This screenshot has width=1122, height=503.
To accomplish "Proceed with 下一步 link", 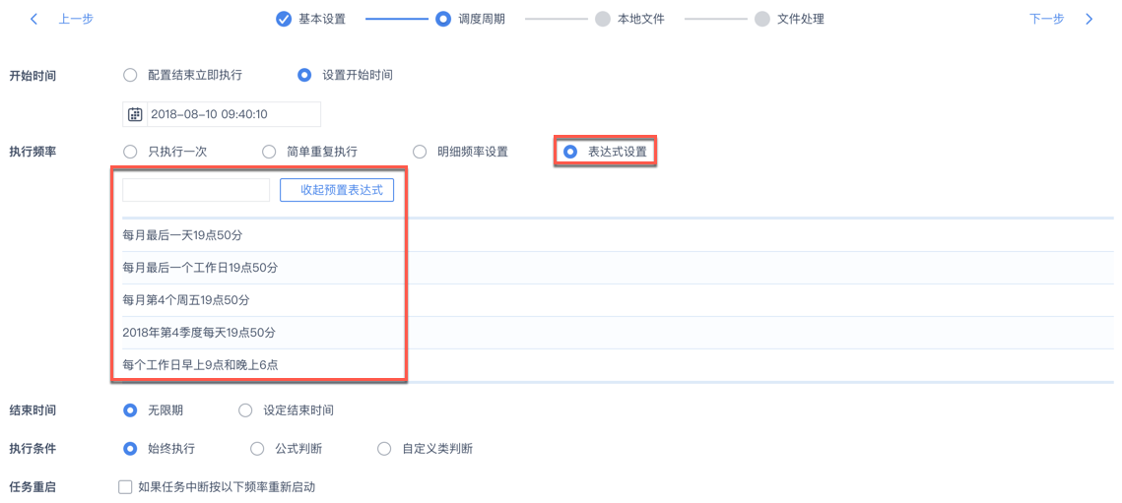I will pos(1046,19).
